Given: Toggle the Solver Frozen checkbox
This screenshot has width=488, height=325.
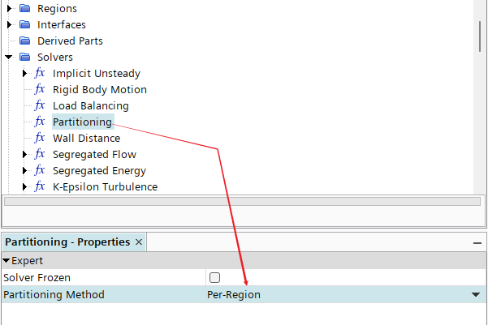Looking at the screenshot, I should pos(214,277).
